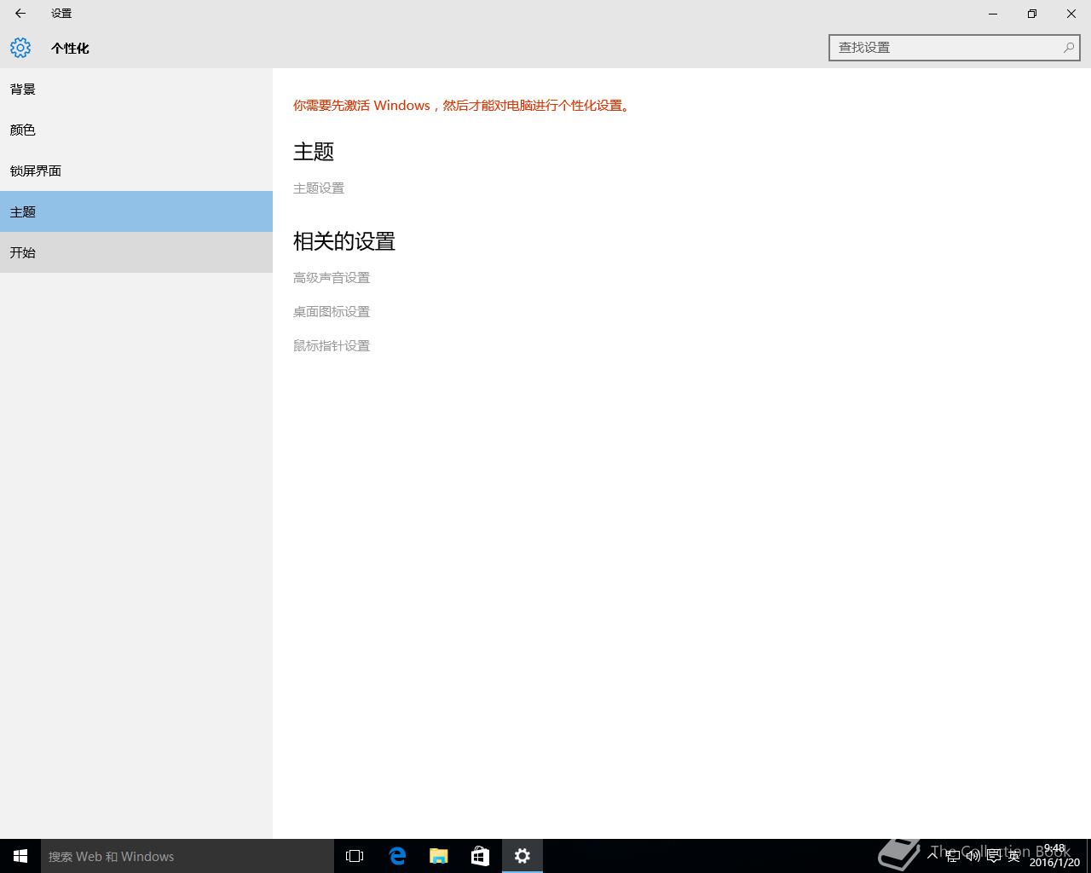Switch the 英 input method indicator

coord(1014,856)
